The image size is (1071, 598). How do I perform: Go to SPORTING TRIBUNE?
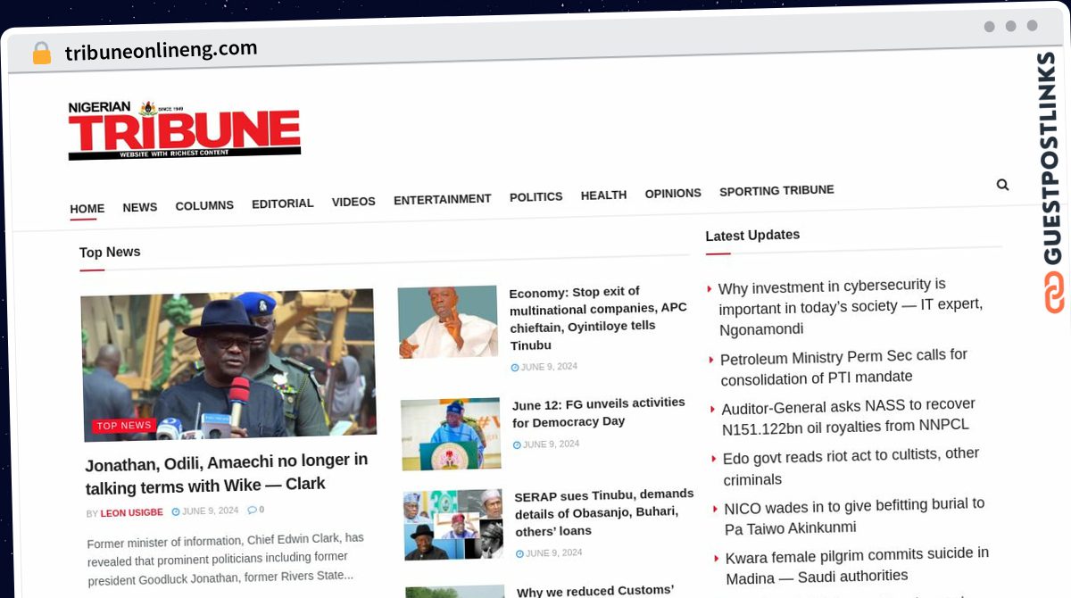776,190
